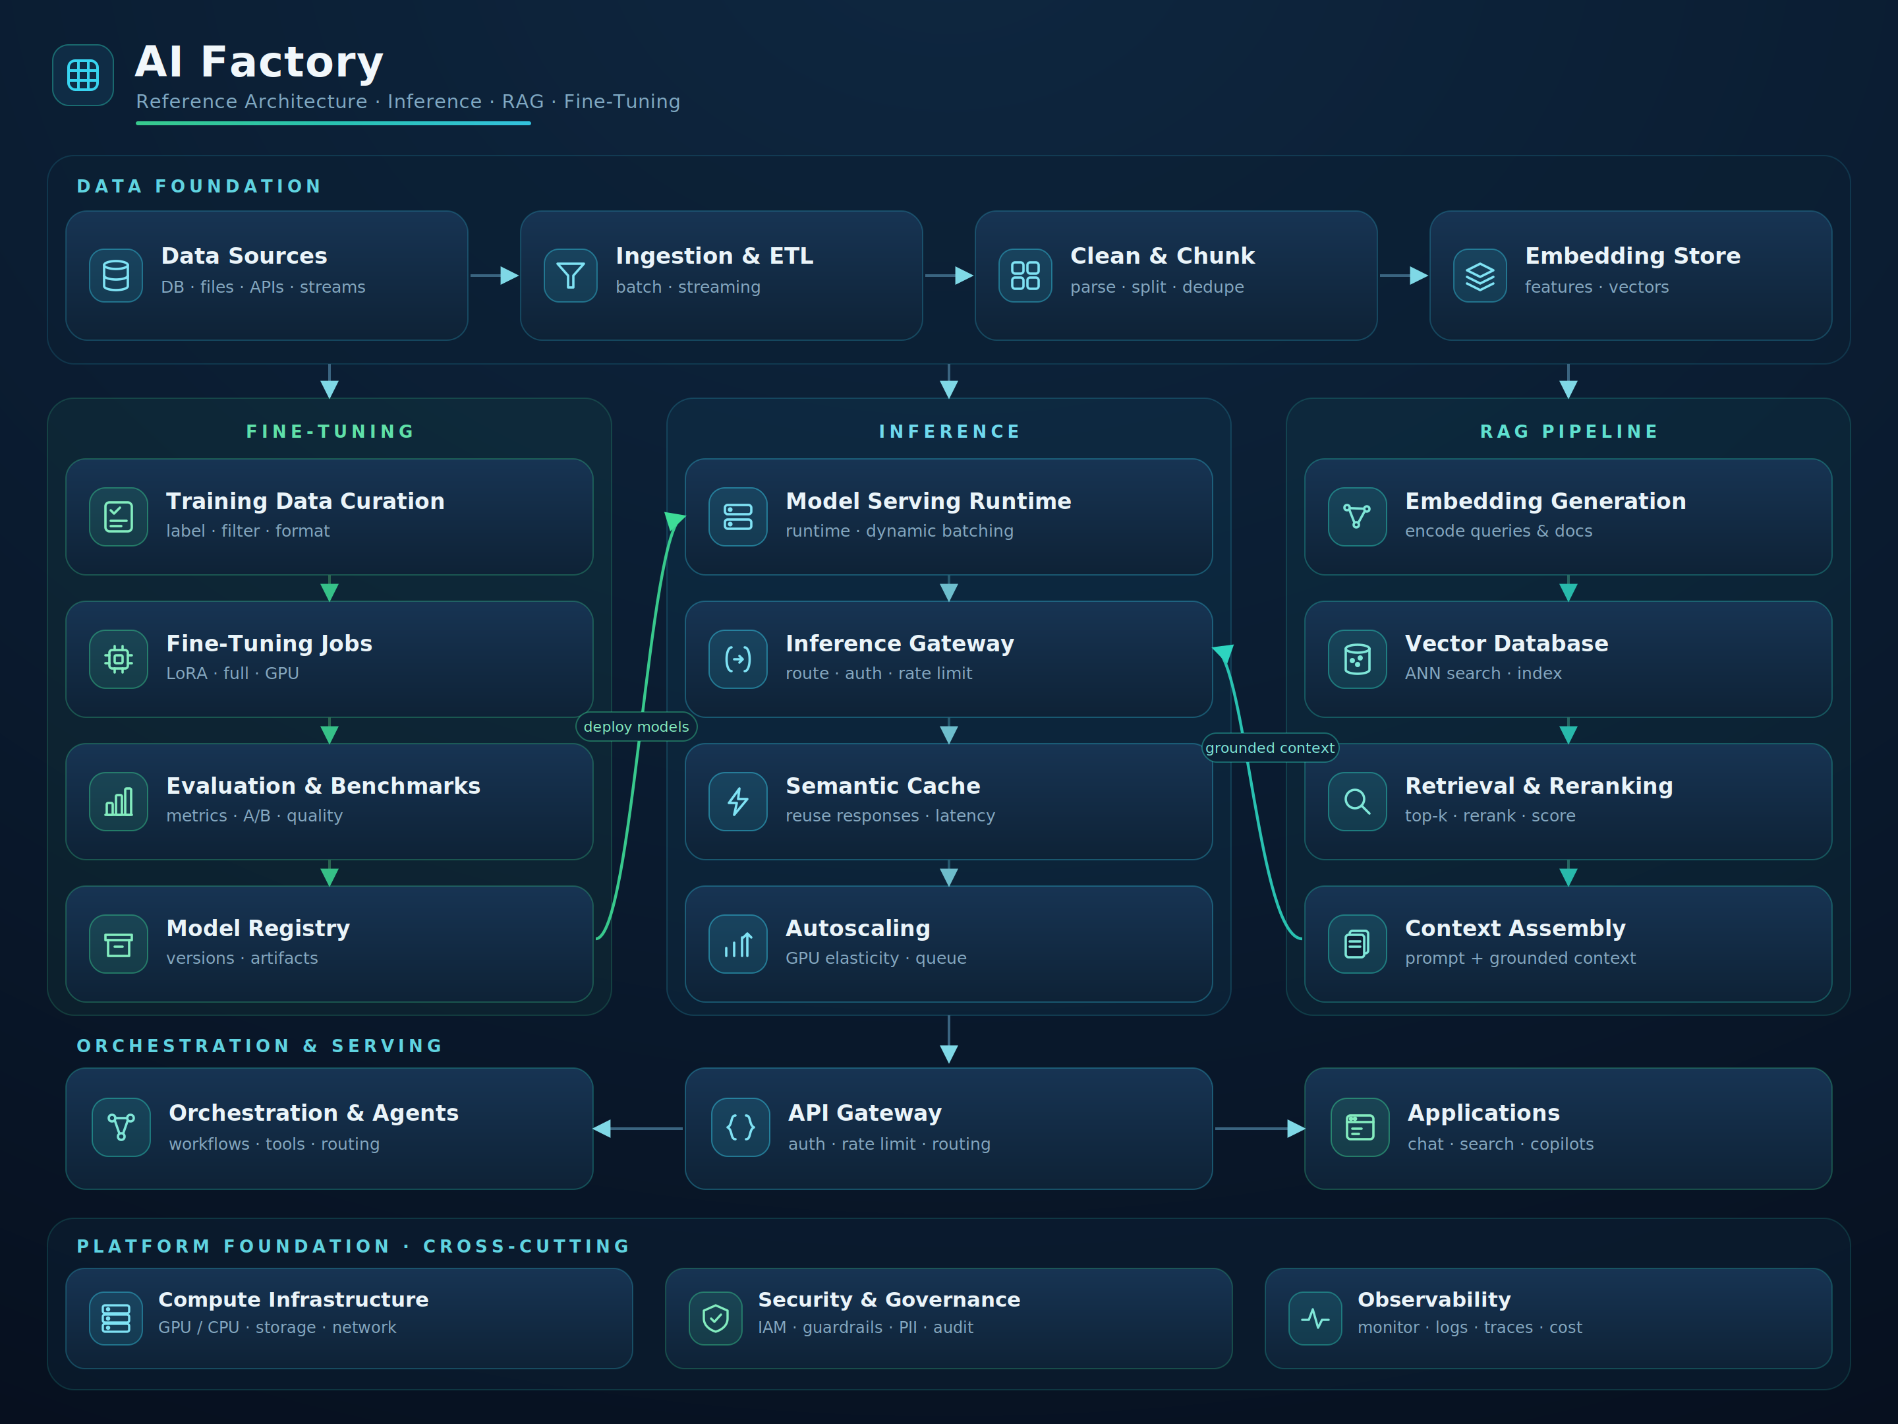Click the Clean & Chunk grid icon

pos(1025,276)
